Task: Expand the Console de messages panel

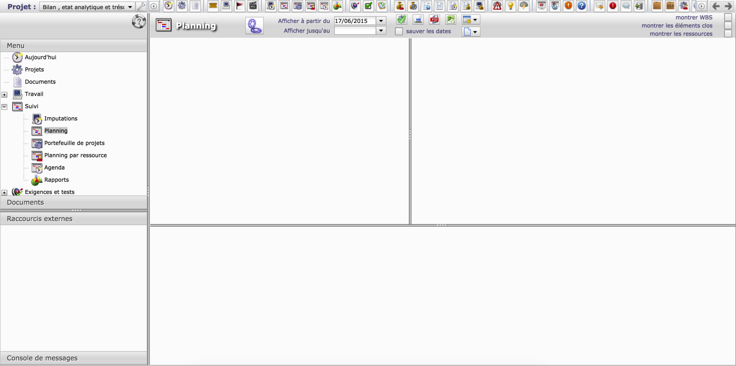Action: (42, 358)
